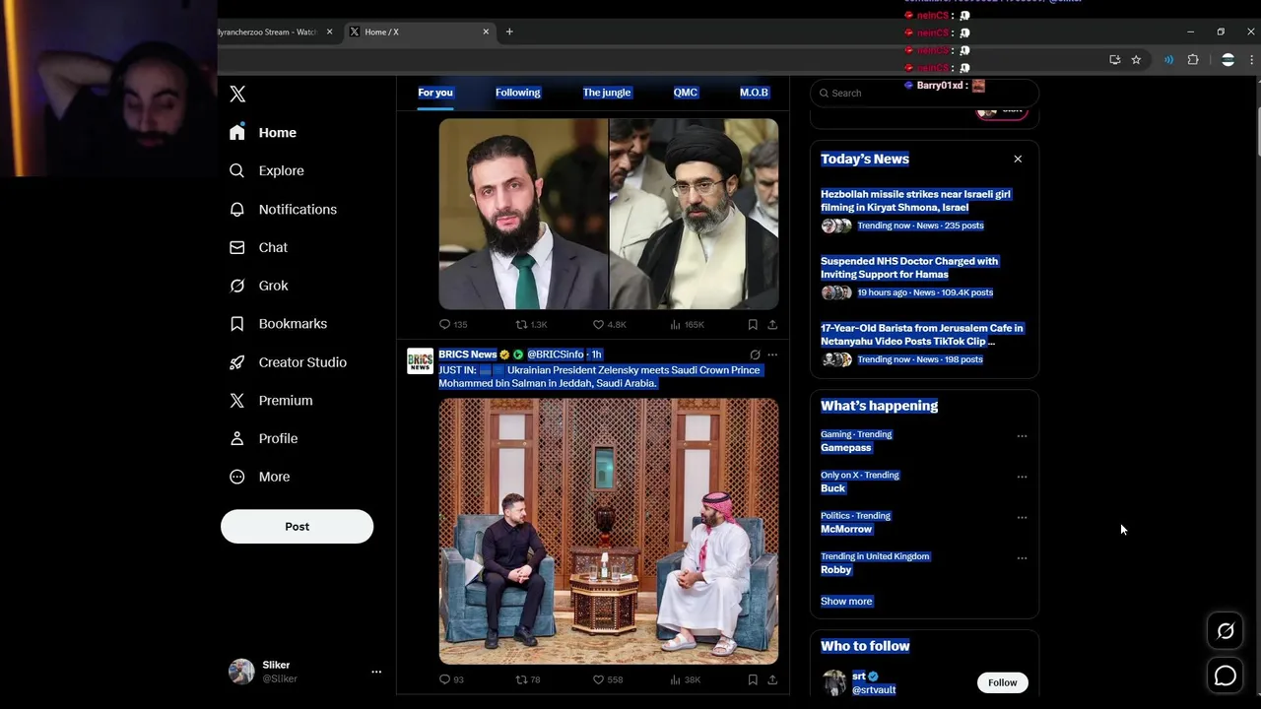Viewport: 1261px width, 709px height.
Task: Open Chat envelope in sidebar
Action: 258,247
